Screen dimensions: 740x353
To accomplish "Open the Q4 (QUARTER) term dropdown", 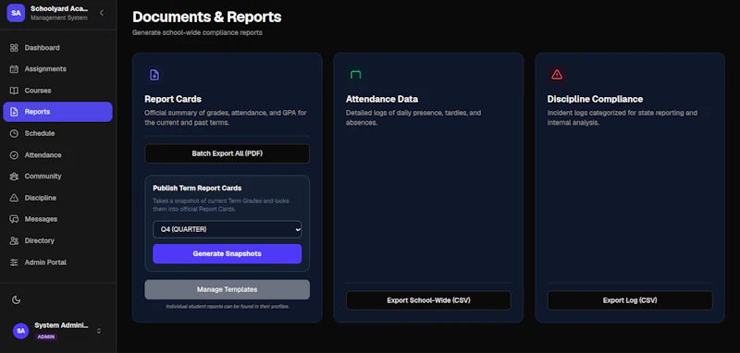I will 227,229.
